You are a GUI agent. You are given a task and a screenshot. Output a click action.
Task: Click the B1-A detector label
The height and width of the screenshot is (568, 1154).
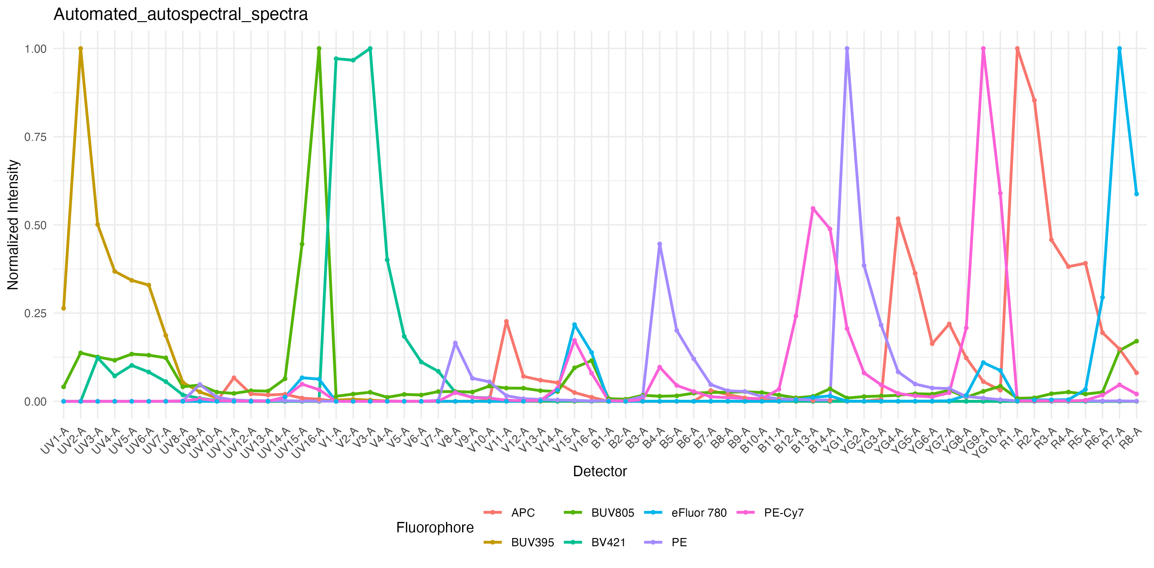[x=603, y=439]
